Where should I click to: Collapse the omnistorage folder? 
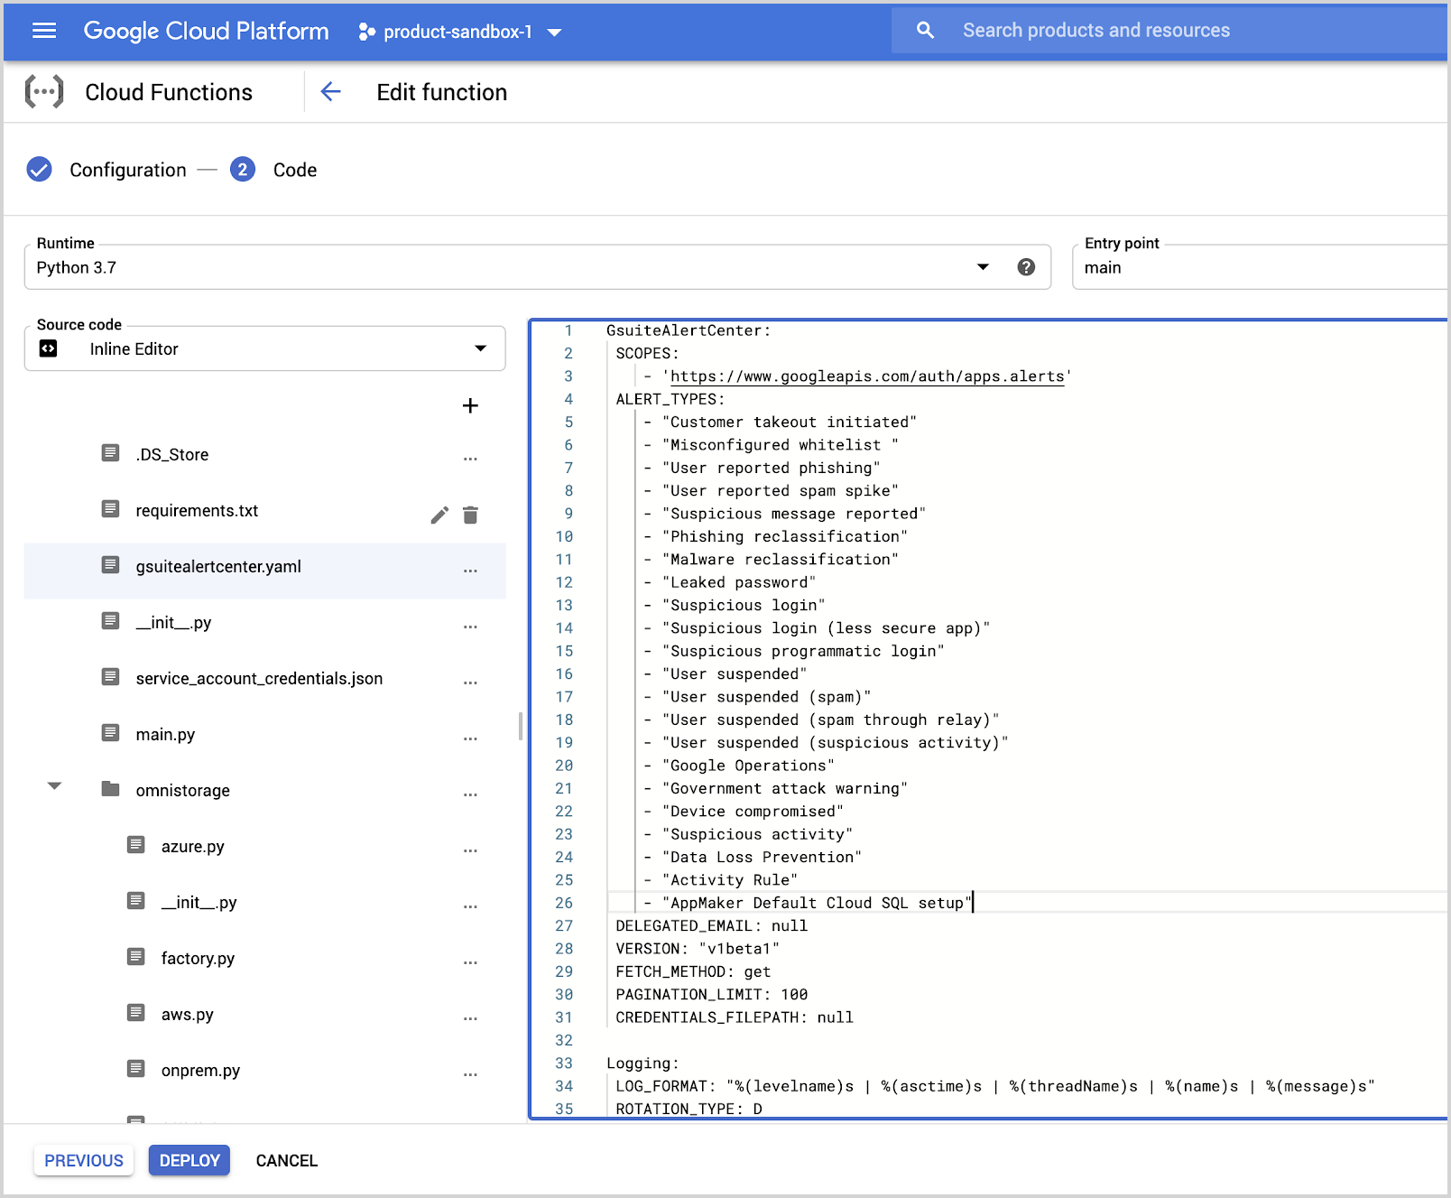55,785
